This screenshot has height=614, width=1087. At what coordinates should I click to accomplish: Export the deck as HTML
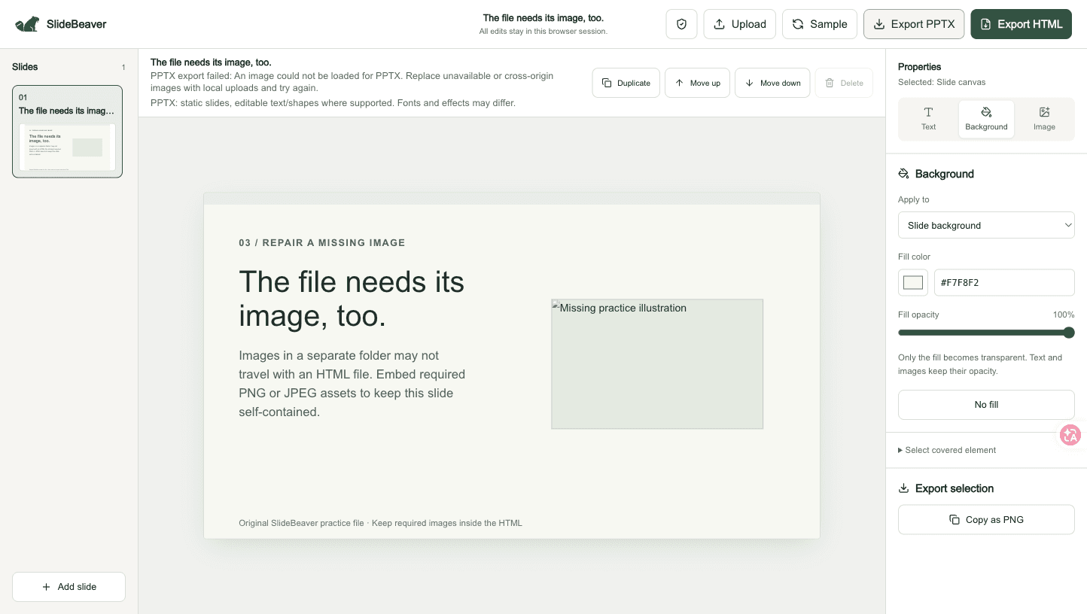1021,24
